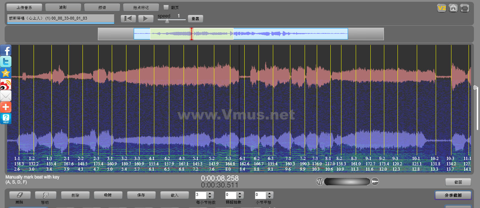Click the Twitter share icon

pos(6,62)
